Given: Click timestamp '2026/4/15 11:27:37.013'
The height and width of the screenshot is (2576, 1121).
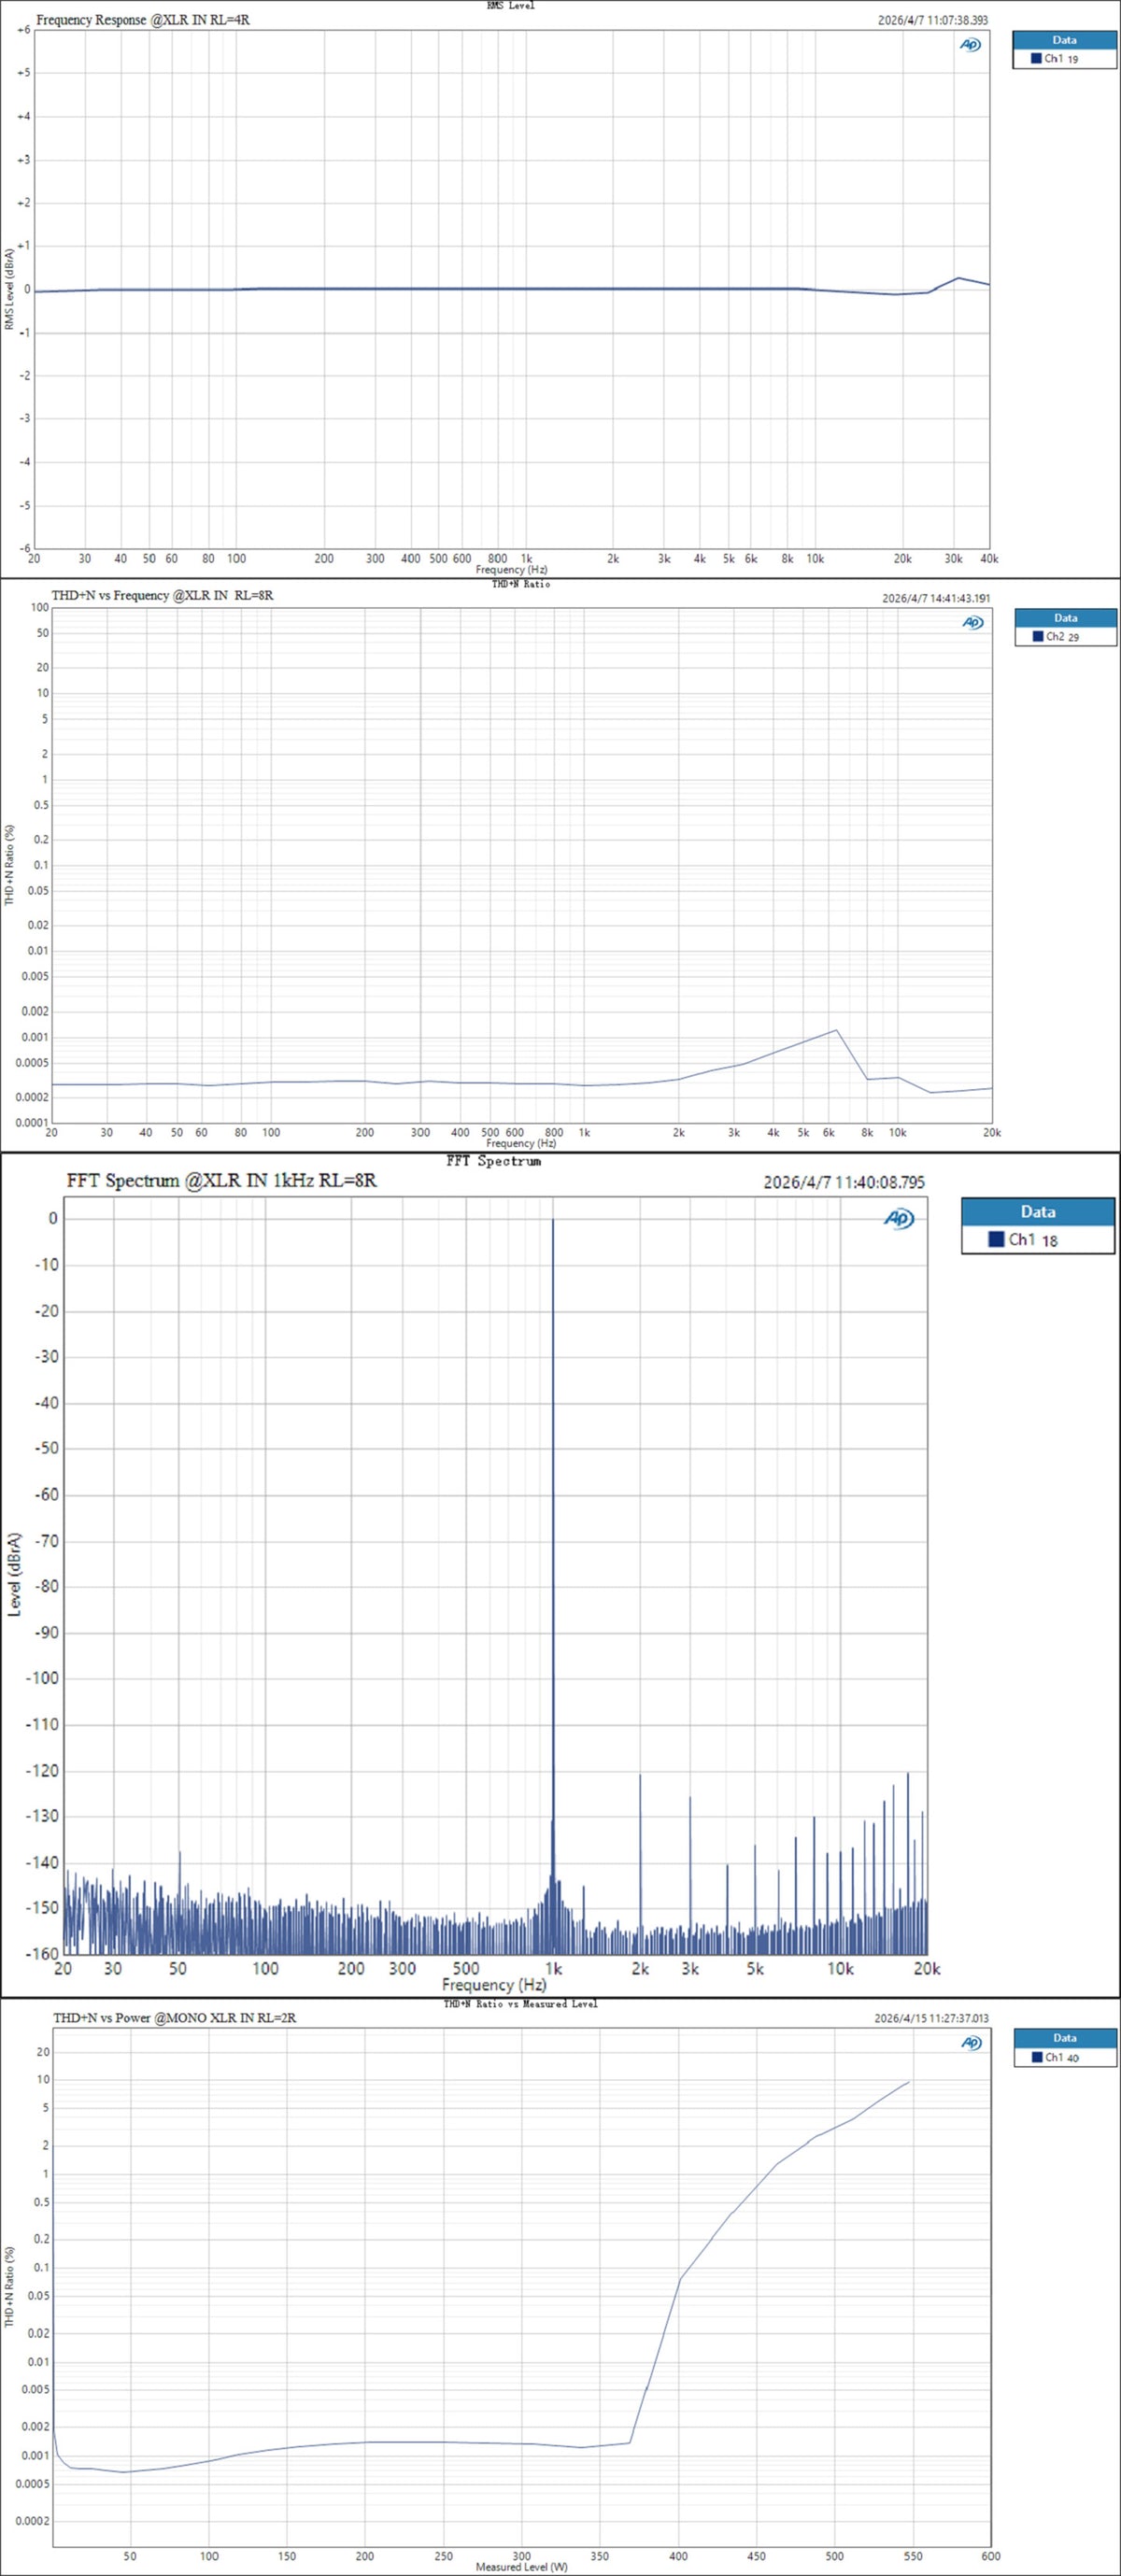Looking at the screenshot, I should [931, 2018].
